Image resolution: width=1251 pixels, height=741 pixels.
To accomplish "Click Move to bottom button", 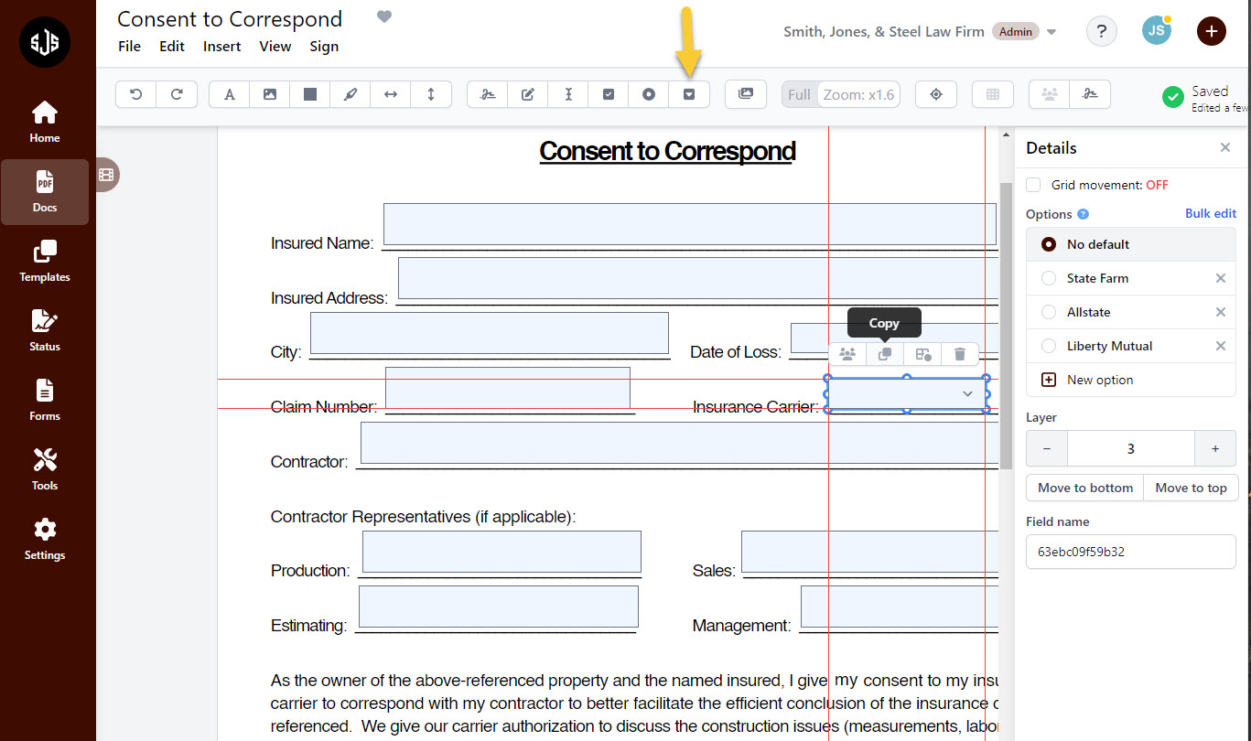I will tap(1085, 488).
